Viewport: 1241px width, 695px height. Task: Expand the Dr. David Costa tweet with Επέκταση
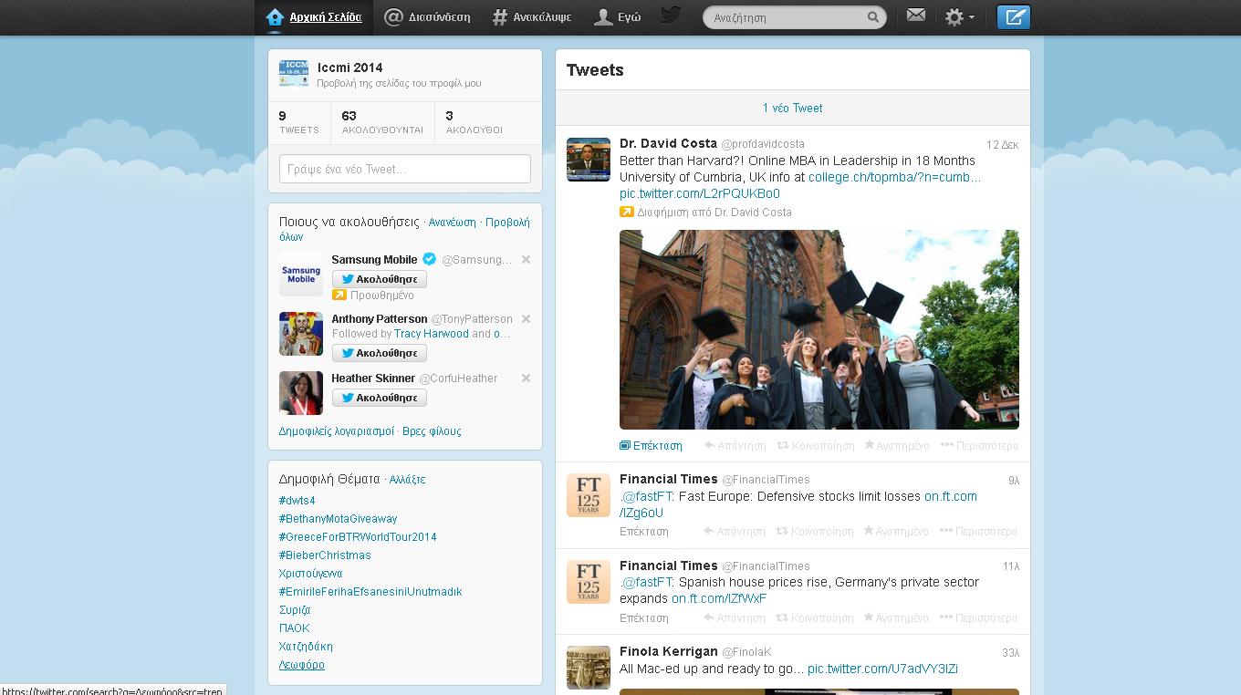[x=652, y=446]
